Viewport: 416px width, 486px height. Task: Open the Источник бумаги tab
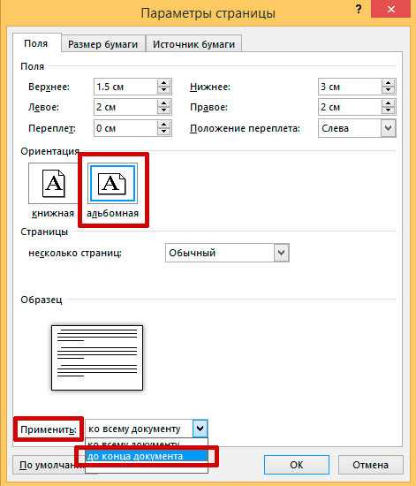[x=193, y=44]
